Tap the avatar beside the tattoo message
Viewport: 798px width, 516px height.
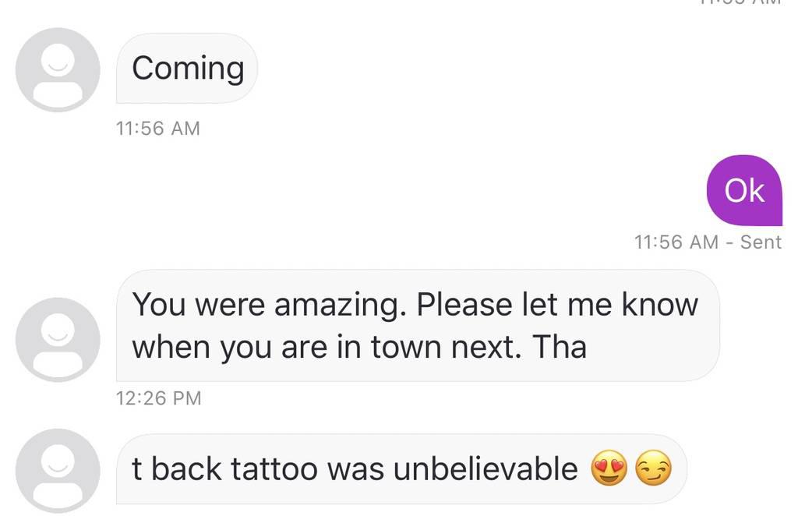tap(58, 470)
